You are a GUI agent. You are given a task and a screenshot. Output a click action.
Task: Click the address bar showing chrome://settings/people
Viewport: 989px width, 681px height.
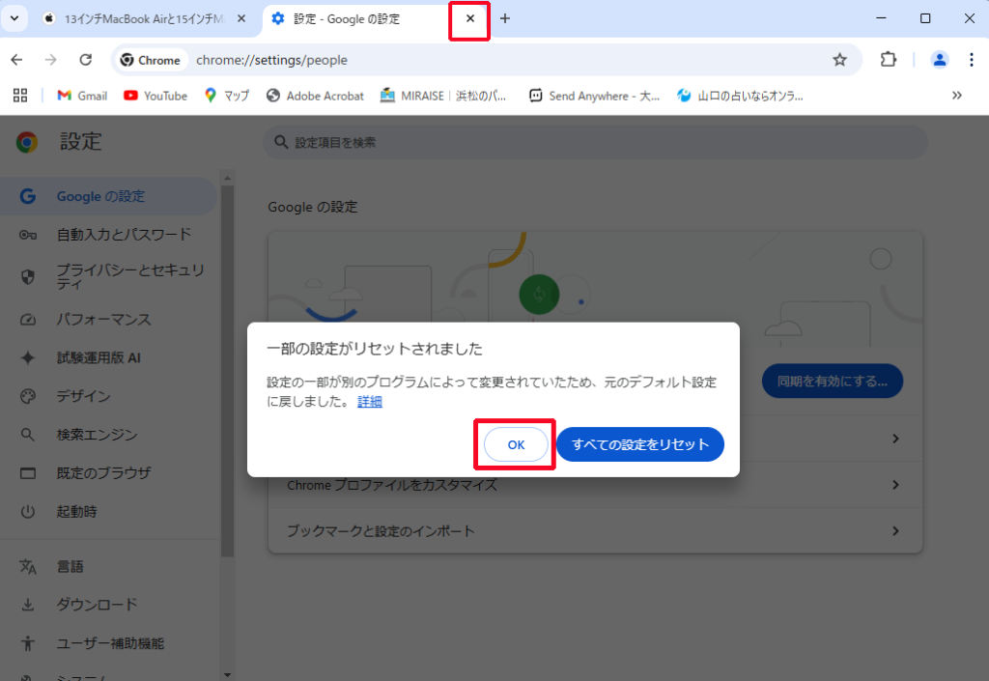[x=486, y=60]
